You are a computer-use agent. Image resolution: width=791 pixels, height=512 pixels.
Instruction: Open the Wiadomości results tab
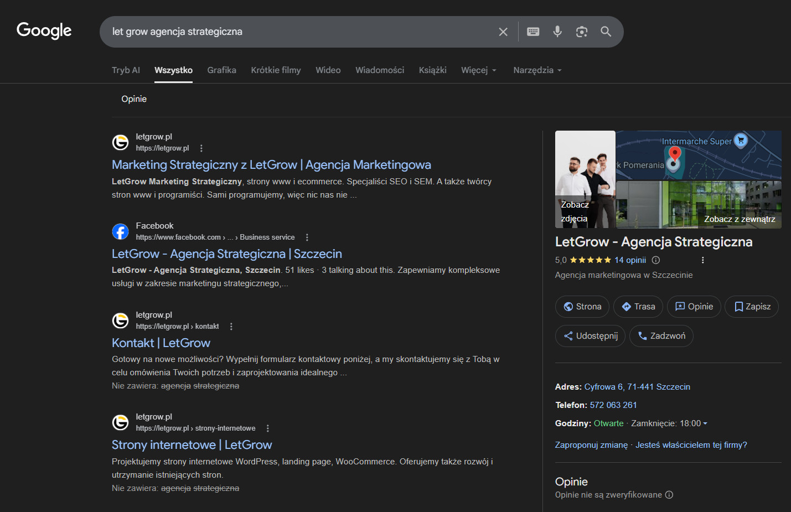tap(380, 70)
